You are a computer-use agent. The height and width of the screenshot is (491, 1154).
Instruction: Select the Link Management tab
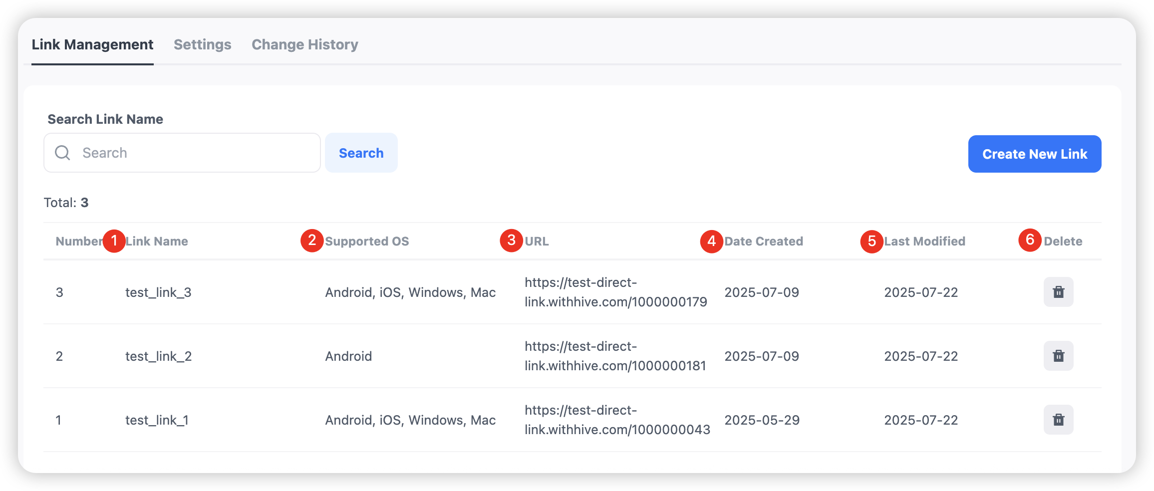92,44
